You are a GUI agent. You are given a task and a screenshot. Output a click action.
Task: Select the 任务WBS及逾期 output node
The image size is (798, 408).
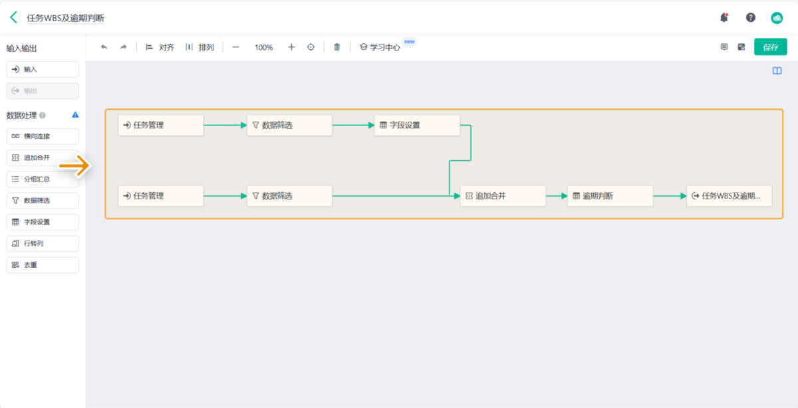pos(730,196)
